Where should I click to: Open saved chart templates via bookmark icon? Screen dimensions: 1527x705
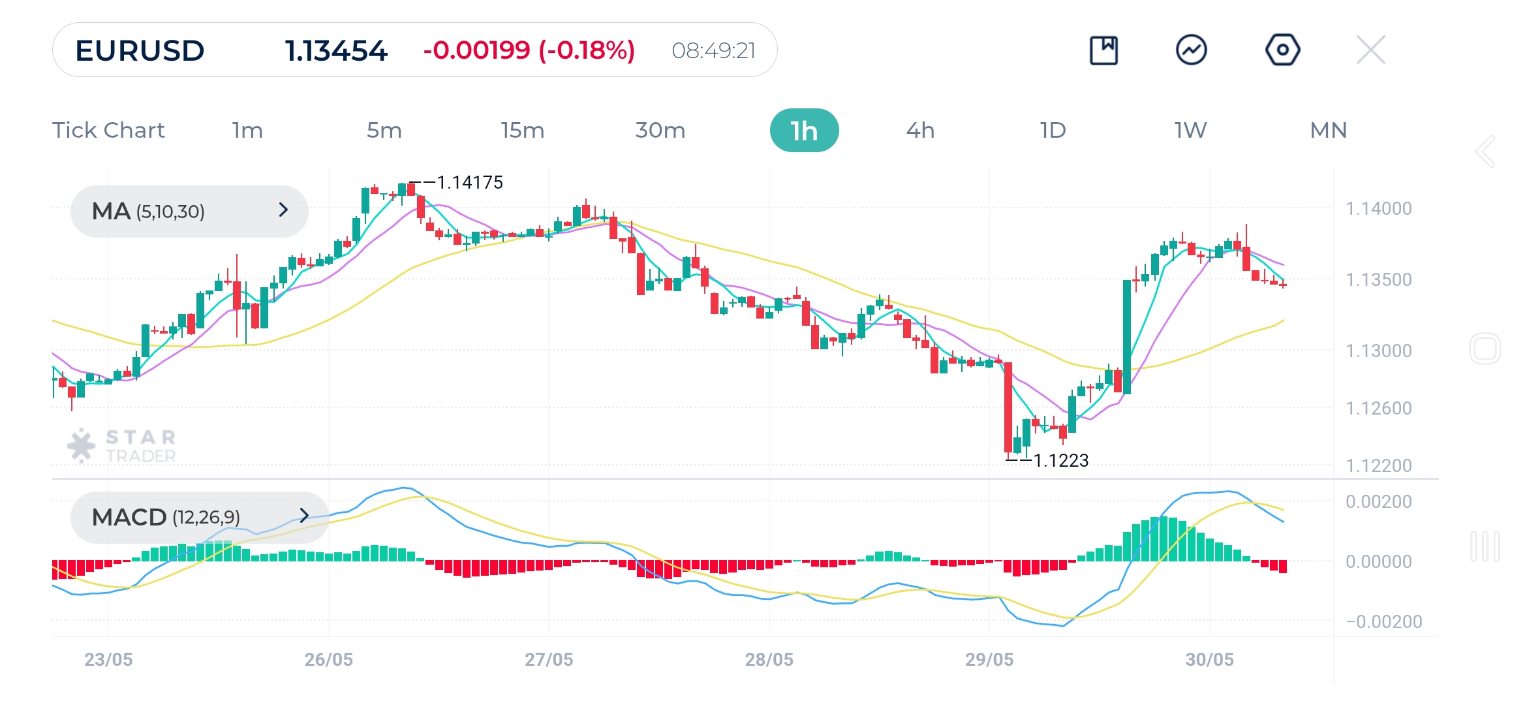click(x=1105, y=49)
